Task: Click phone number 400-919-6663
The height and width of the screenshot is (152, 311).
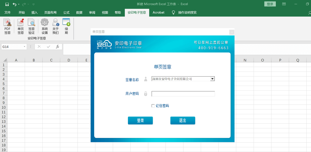Action: 213,48
